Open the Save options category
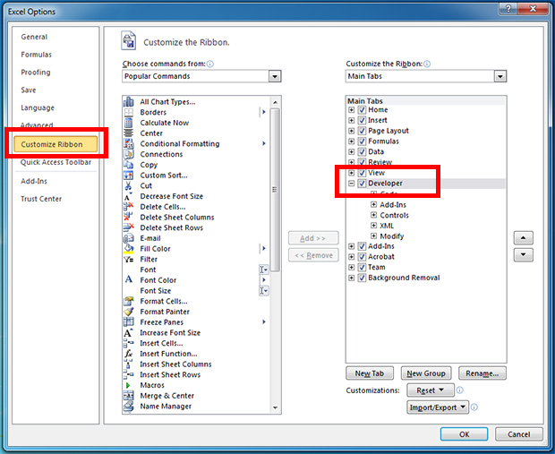The height and width of the screenshot is (454, 555). tap(29, 90)
